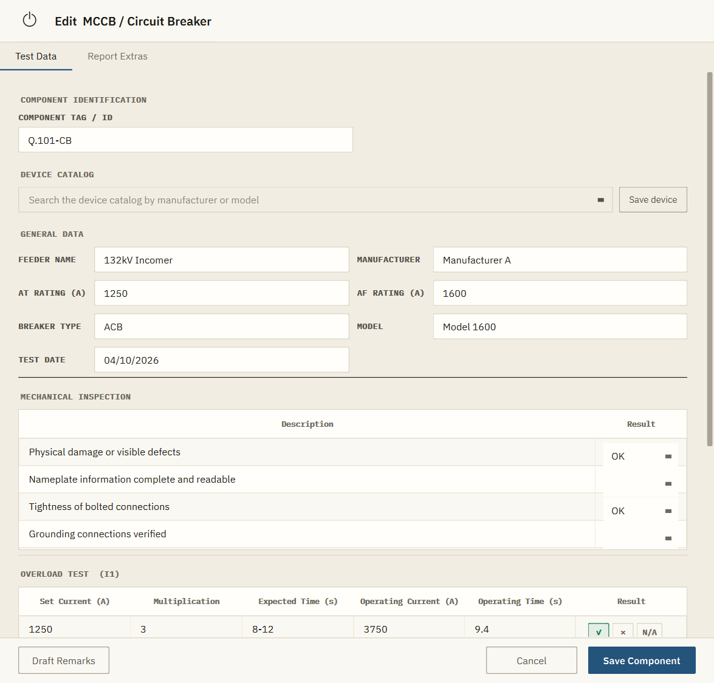Edit the Breaker Type field showing ACB
Screen dimensions: 714x683
222,326
